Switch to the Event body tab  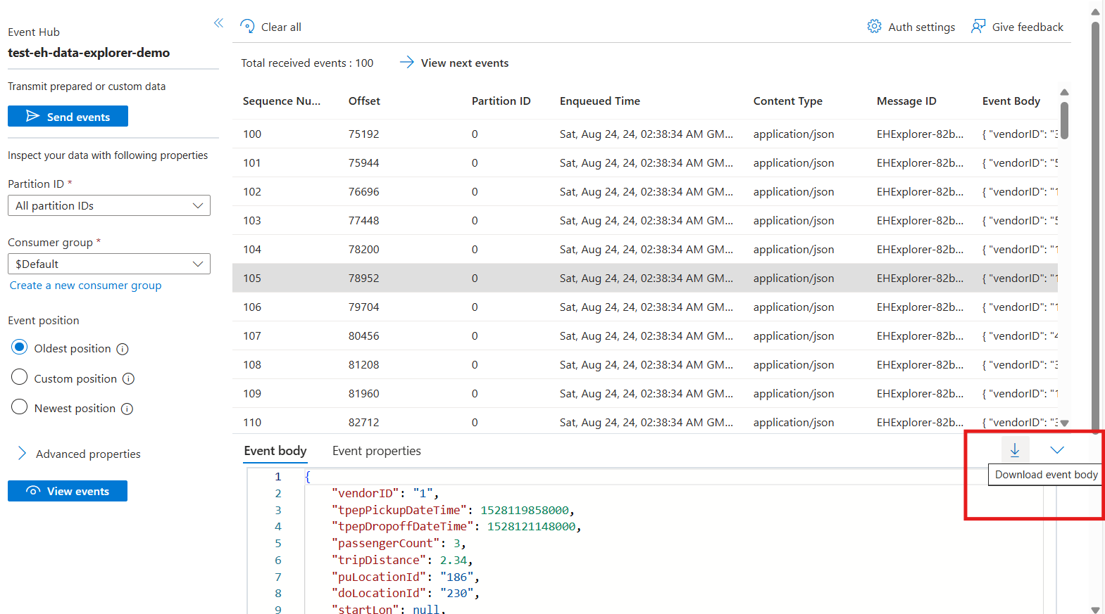pos(275,451)
